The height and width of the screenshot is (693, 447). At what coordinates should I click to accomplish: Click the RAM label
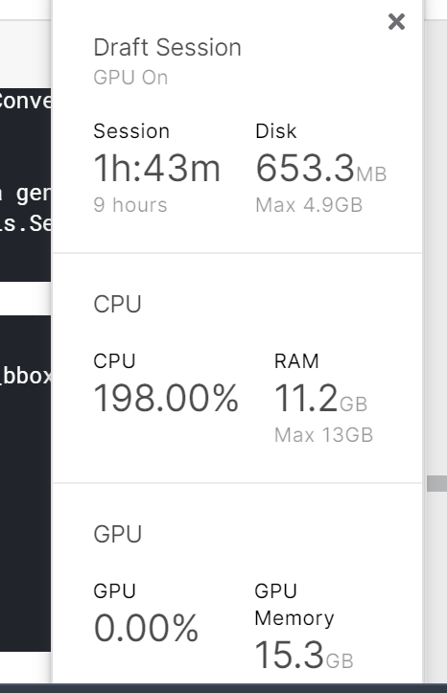296,361
